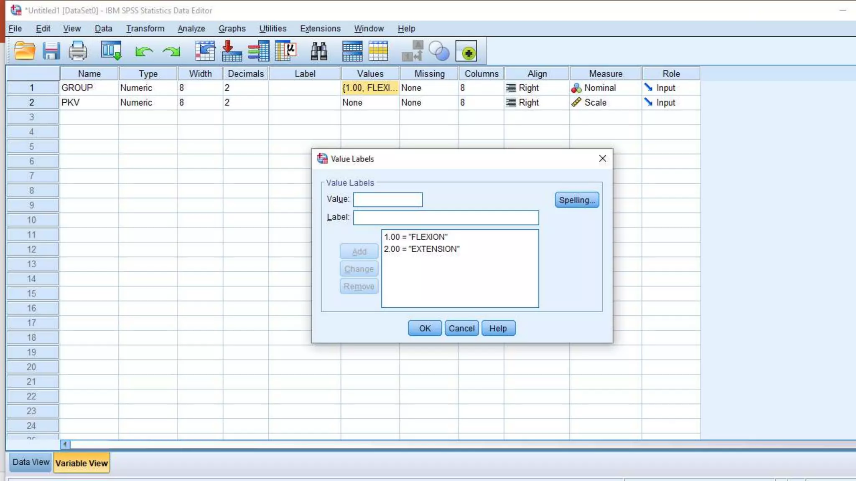Click the Open data document folder icon
856x481 pixels.
pos(24,51)
